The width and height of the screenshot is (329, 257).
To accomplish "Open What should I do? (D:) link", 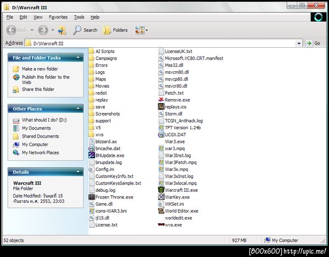I will (x=44, y=120).
